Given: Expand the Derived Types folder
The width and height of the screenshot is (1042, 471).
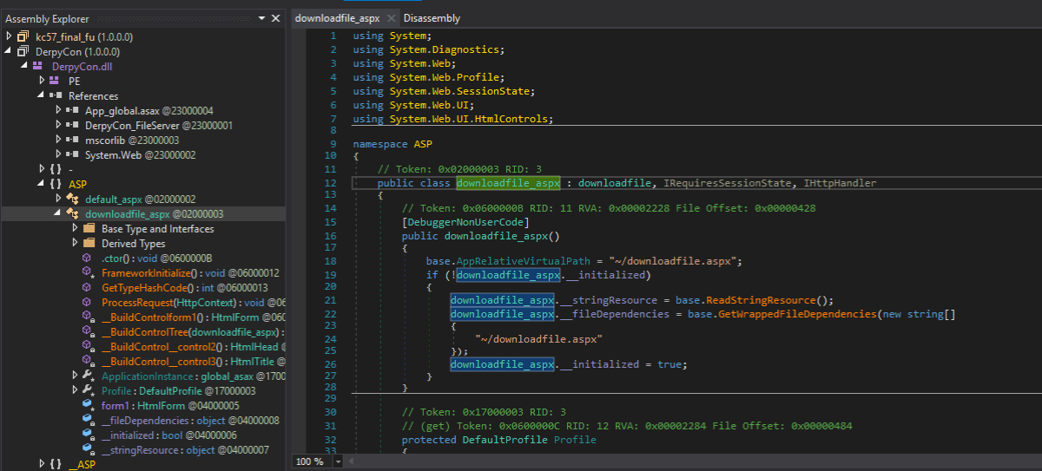Looking at the screenshot, I should pos(75,244).
